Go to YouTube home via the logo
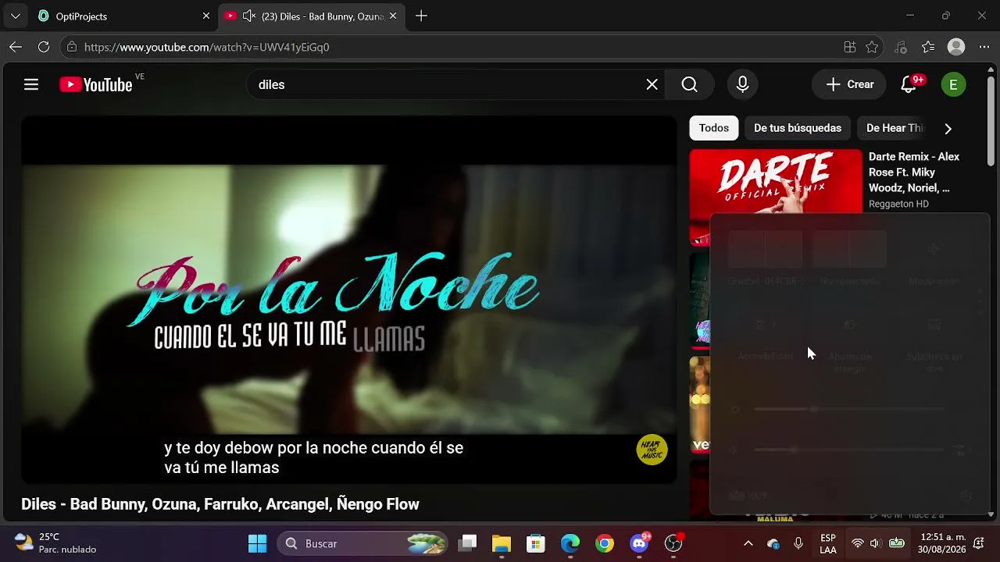 click(96, 84)
